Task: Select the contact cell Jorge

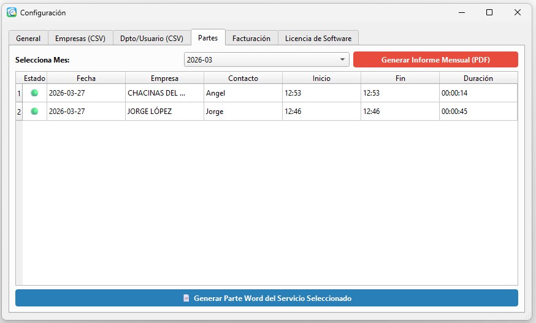Action: [x=243, y=112]
